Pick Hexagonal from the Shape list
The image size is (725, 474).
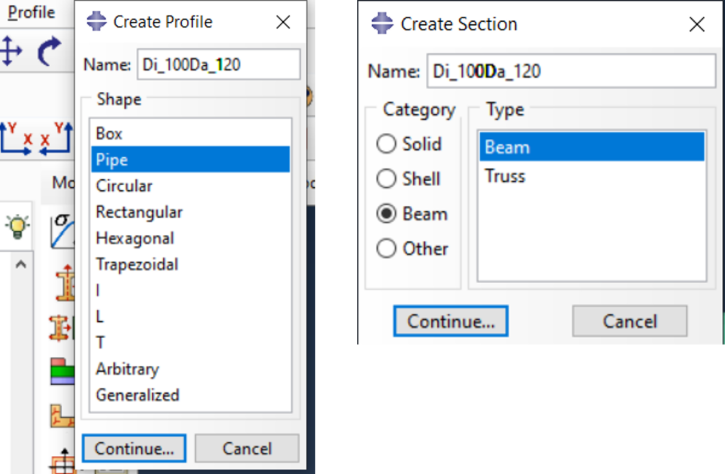tap(190, 238)
